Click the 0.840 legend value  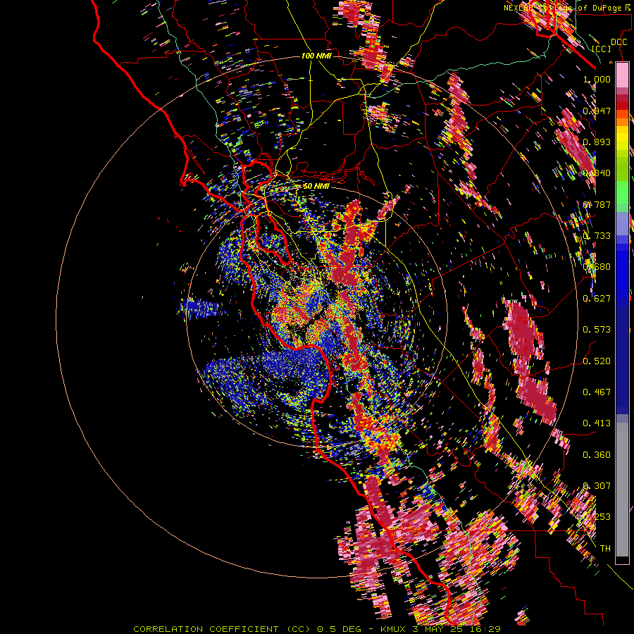pos(597,173)
